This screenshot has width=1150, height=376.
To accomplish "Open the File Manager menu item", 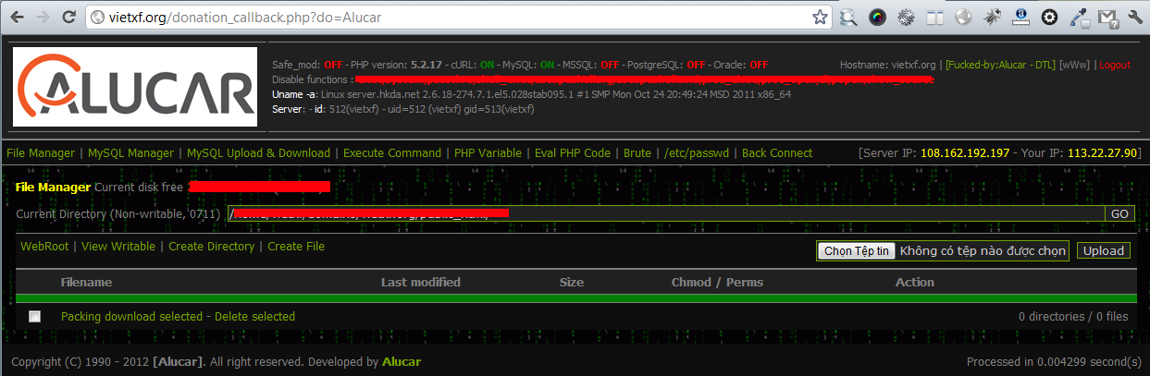I will click(x=41, y=153).
